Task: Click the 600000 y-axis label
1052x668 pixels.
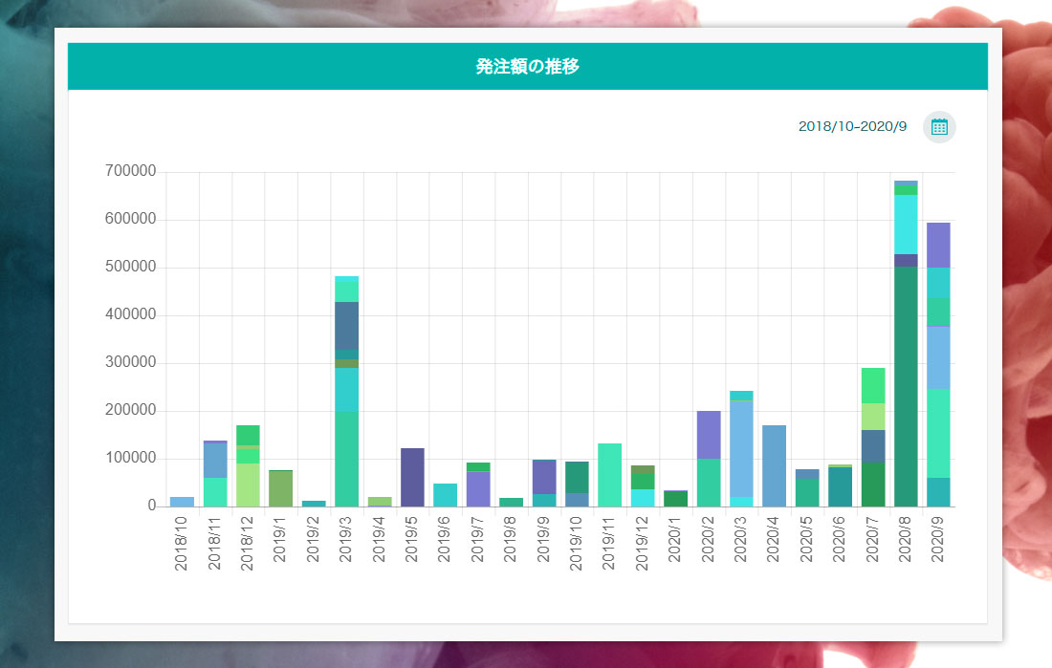Action: 130,219
